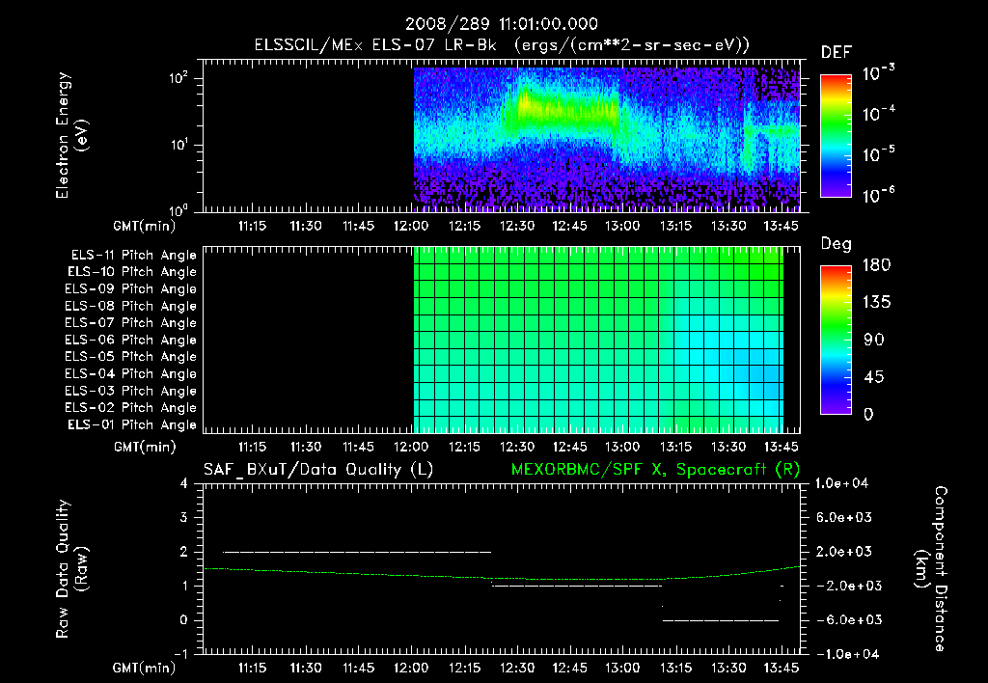This screenshot has width=988, height=683.
Task: Select the ELS-03 Pitch Angle row label
Action: pyautogui.click(x=130, y=391)
